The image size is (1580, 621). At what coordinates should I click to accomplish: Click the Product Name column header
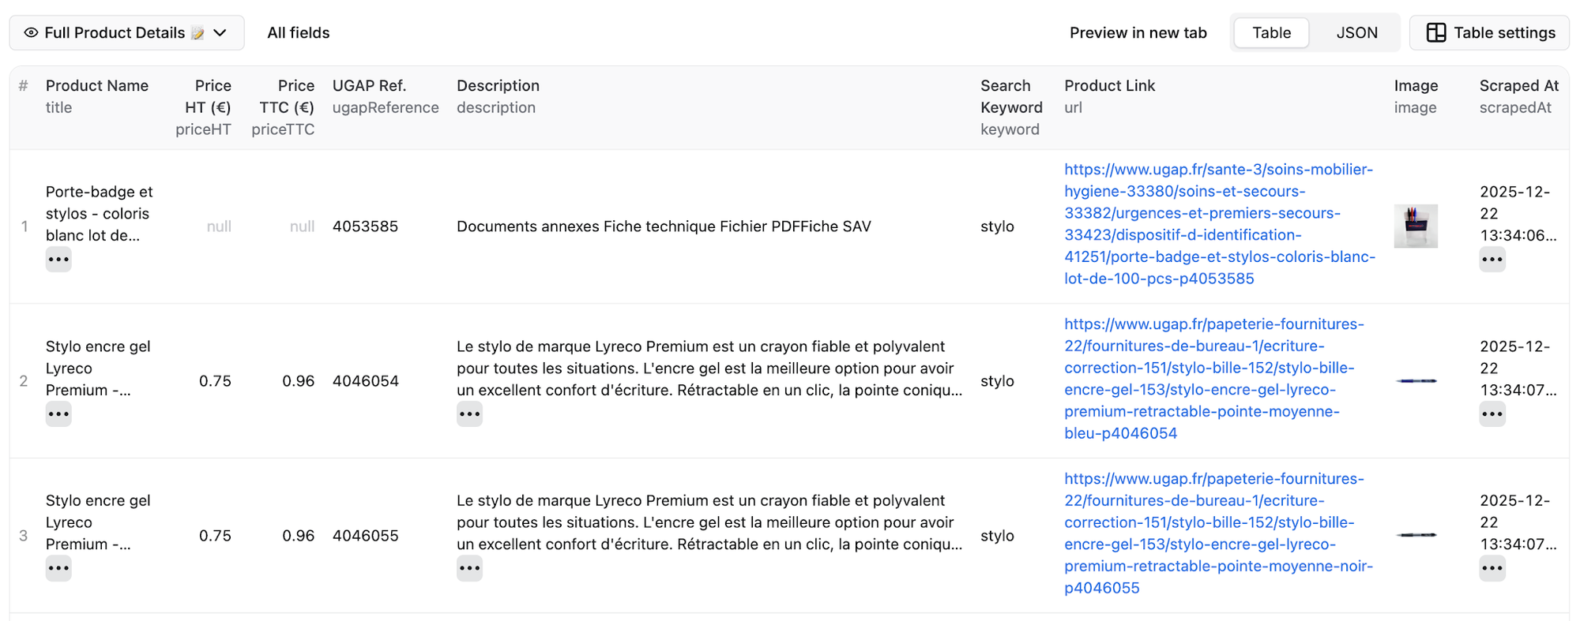(97, 85)
